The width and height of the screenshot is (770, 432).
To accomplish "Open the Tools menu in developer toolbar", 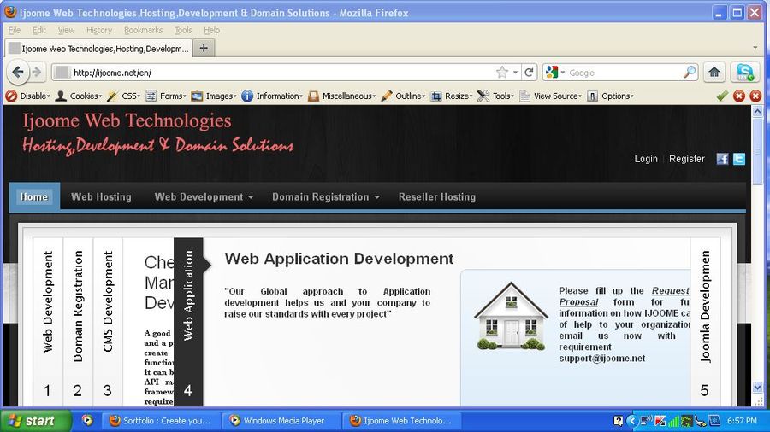I will (495, 96).
